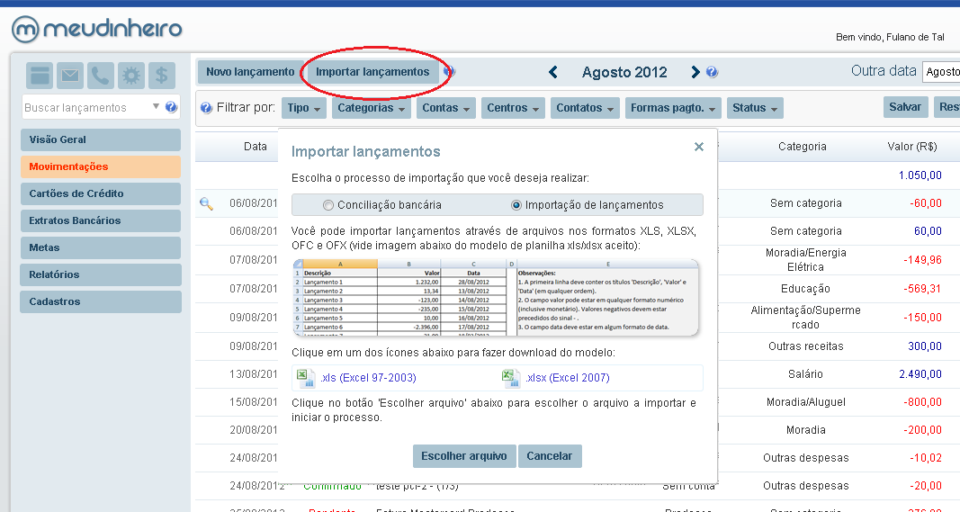Go to the previous month with the left arrow
The width and height of the screenshot is (960, 512).
pyautogui.click(x=553, y=72)
